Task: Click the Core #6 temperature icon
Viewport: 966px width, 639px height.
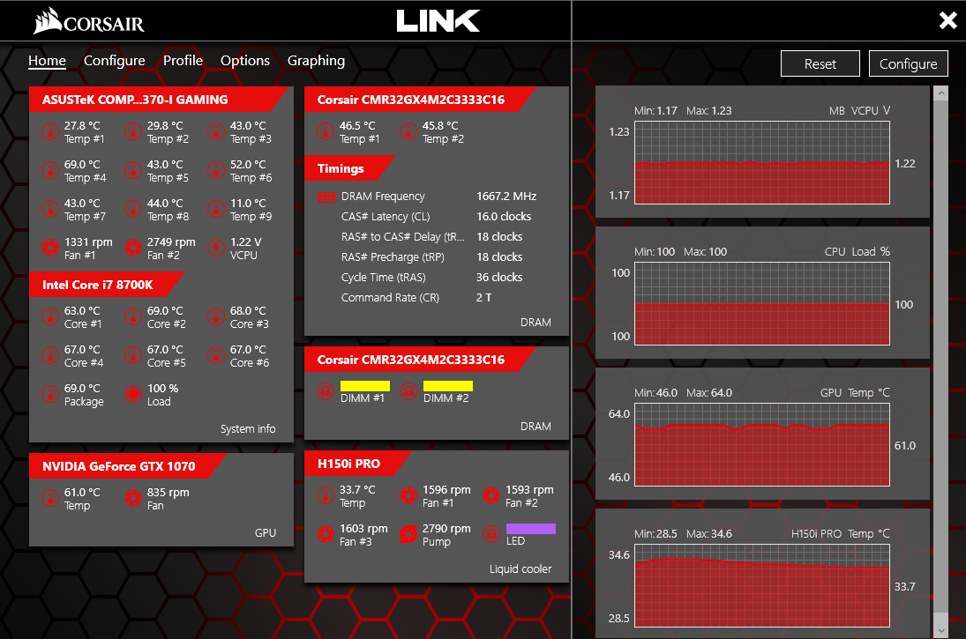Action: (x=215, y=356)
